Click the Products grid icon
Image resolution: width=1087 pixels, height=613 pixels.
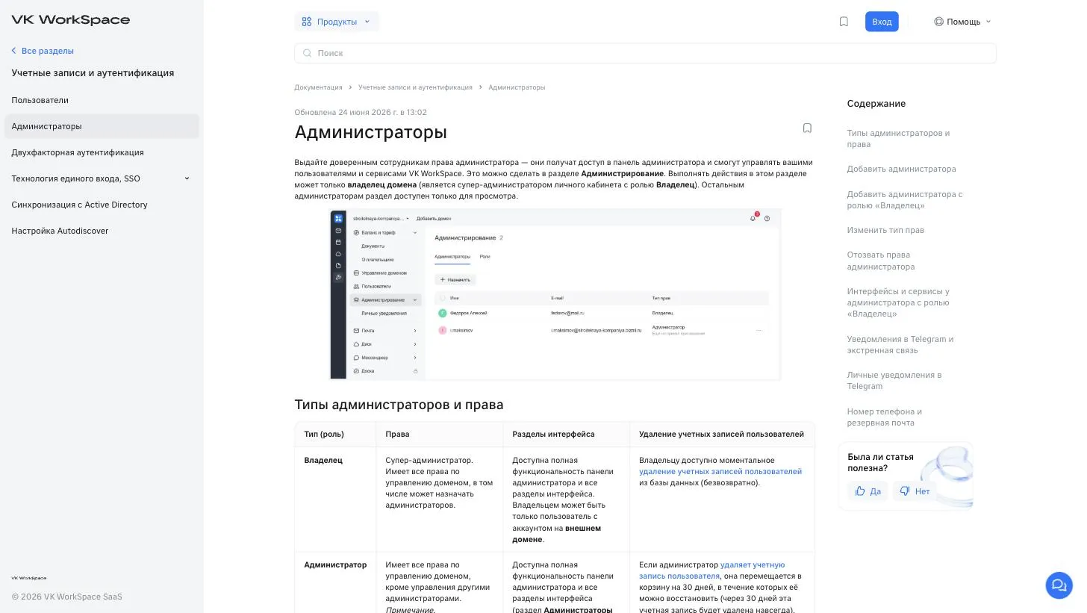click(306, 22)
